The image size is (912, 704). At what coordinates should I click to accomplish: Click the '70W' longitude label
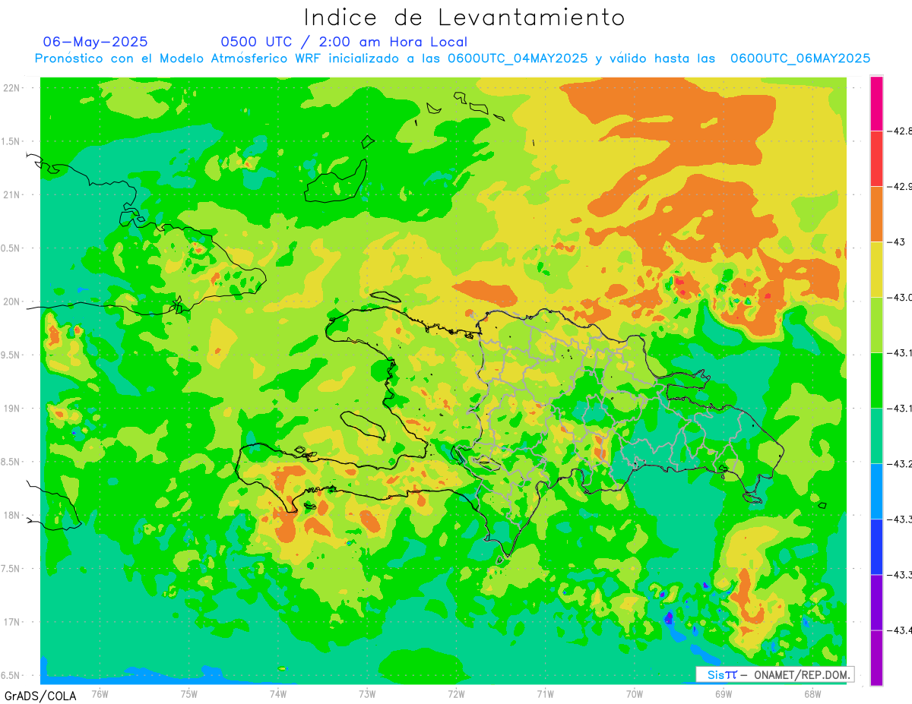(635, 694)
